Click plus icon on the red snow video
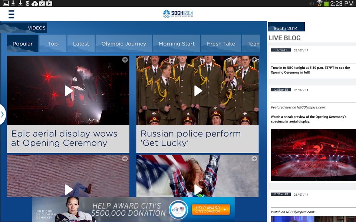 [x=125, y=159]
